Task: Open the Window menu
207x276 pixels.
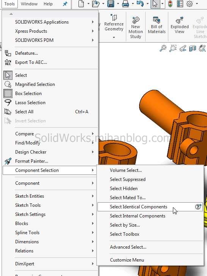Action: 29,4
